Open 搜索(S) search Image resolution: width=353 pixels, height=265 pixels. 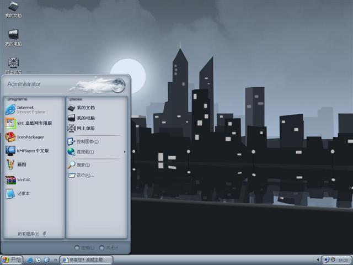pyautogui.click(x=79, y=165)
